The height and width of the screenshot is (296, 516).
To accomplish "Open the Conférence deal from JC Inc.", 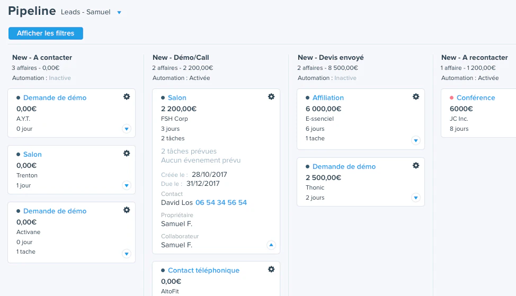I will tap(476, 97).
